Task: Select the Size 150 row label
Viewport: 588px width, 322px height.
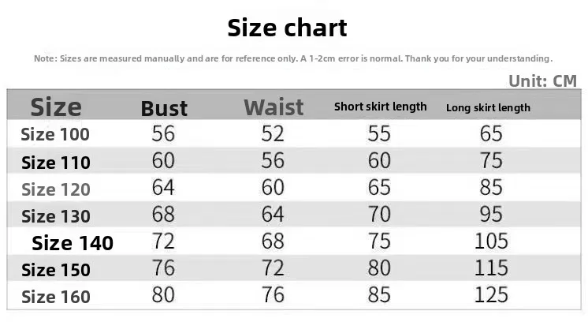Action: tap(56, 270)
